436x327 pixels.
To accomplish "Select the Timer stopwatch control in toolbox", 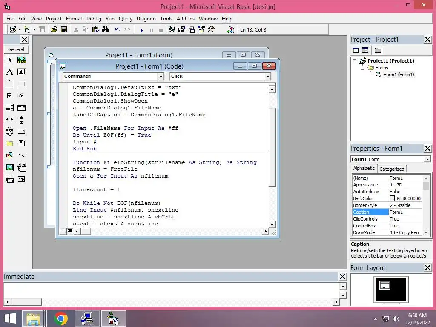I will click(x=9, y=131).
